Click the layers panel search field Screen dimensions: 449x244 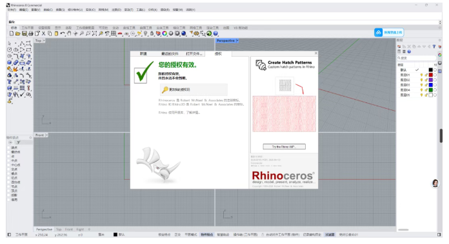(416, 58)
